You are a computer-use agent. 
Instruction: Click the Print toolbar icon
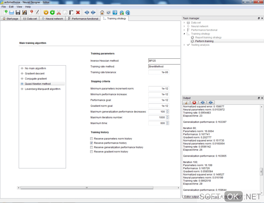[11, 12]
